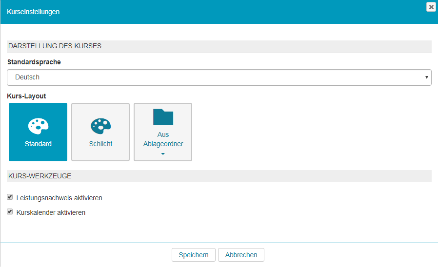
Task: Expand the caret below Aus Ablageordner
Action: click(x=163, y=154)
